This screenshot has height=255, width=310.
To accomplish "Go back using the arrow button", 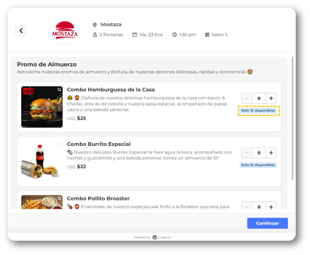I will [x=21, y=31].
